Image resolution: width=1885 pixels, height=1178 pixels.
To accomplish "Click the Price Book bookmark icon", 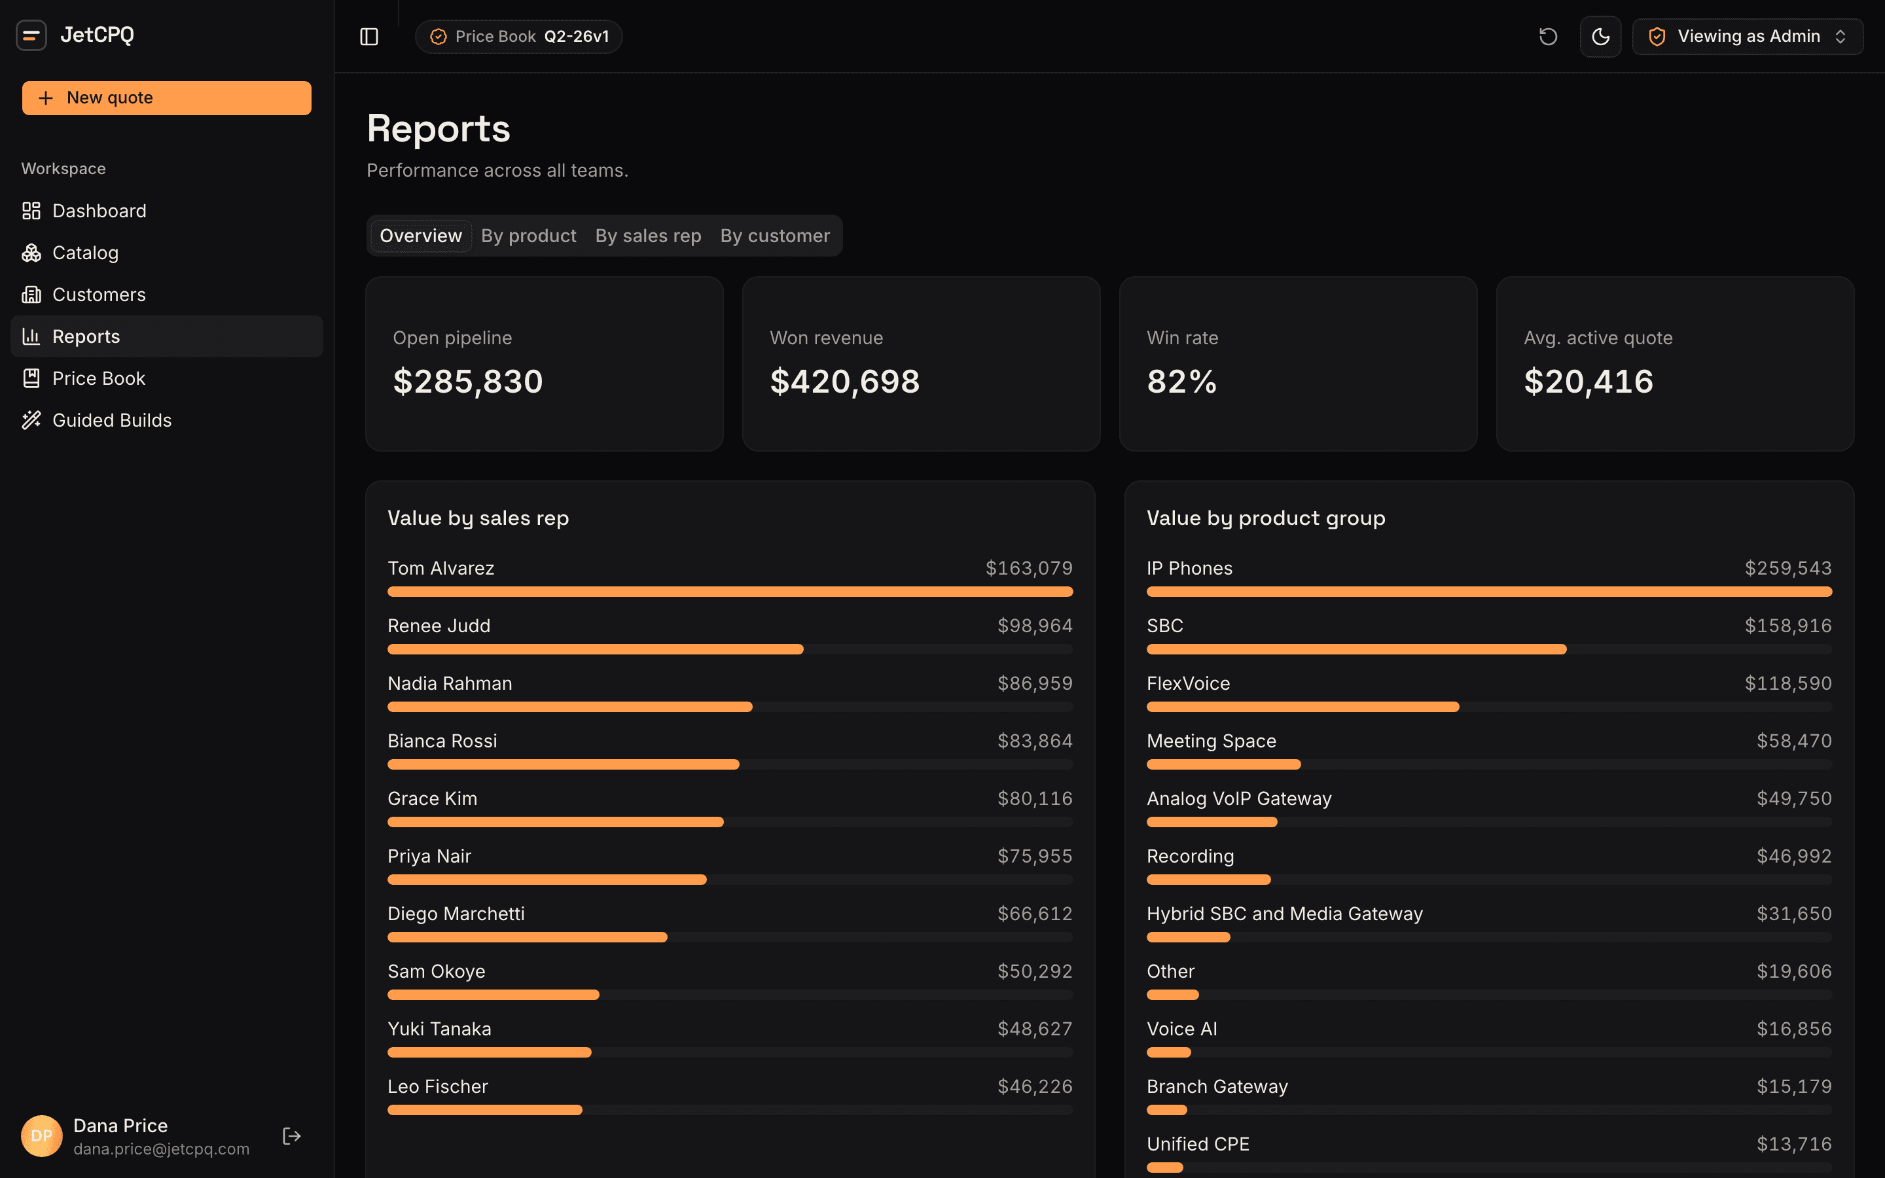I will [x=31, y=379].
